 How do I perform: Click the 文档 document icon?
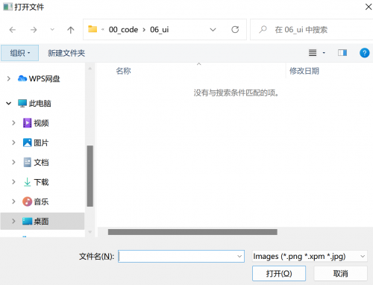28,162
